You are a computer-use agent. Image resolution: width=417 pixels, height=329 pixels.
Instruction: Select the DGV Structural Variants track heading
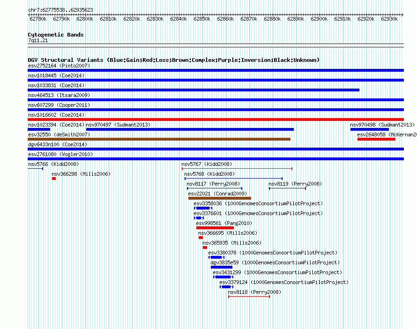pyautogui.click(x=173, y=60)
